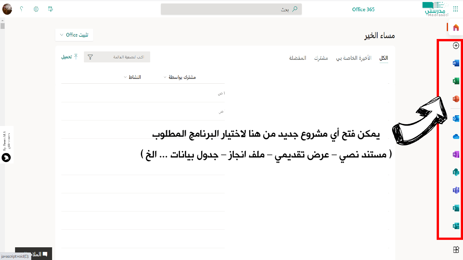The image size is (463, 260).
Task: Click the بحث search box
Action: pyautogui.click(x=231, y=9)
